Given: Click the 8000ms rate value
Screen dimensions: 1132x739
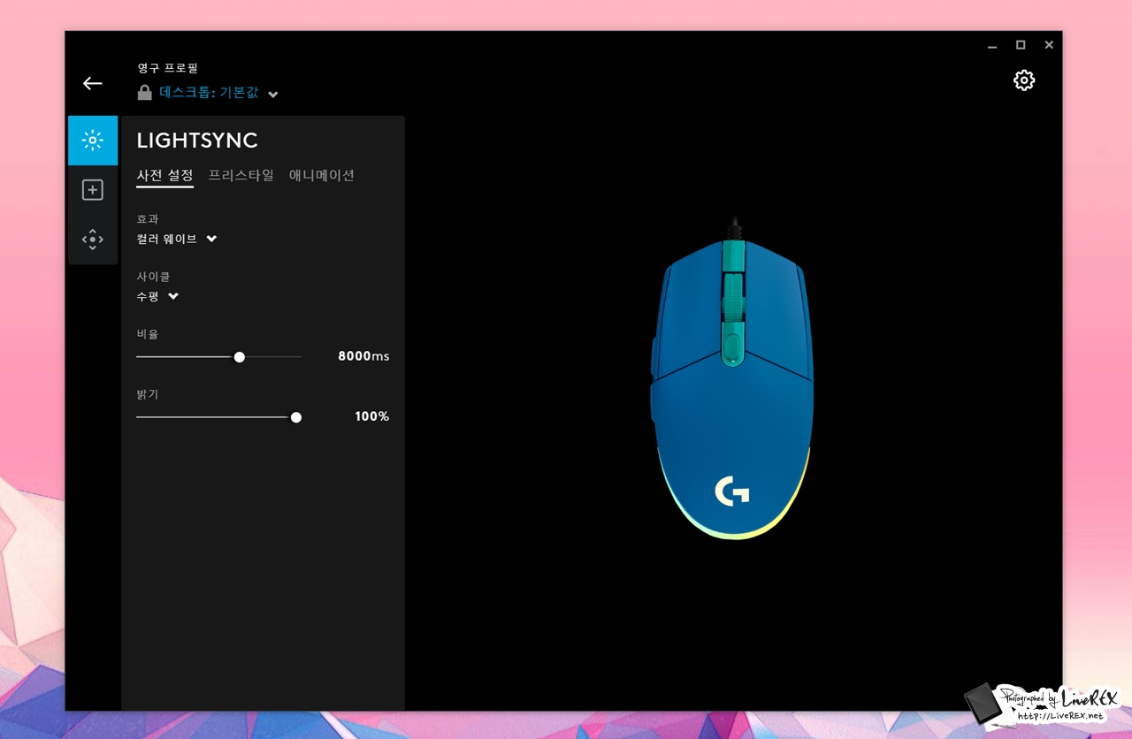Looking at the screenshot, I should (x=363, y=356).
